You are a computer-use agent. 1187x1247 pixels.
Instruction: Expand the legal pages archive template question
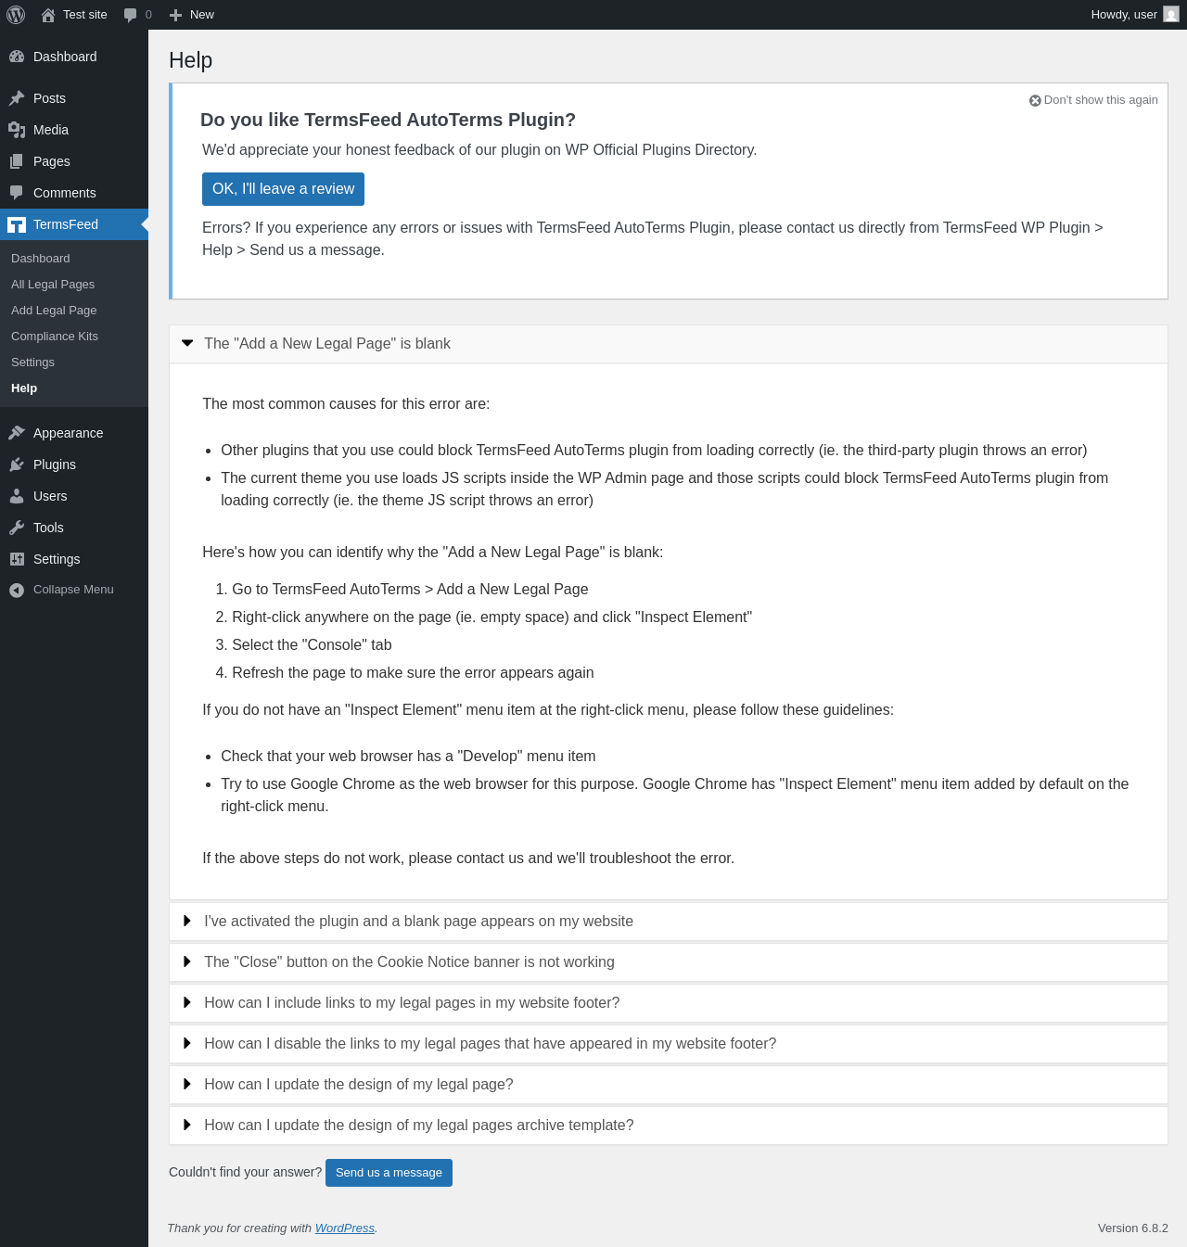pos(668,1126)
